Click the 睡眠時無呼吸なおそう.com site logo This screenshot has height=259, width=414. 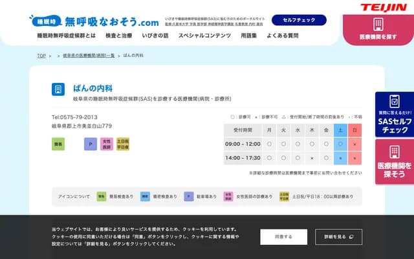94,20
